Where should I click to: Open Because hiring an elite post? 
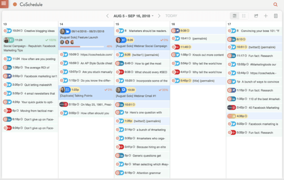pos(142,147)
